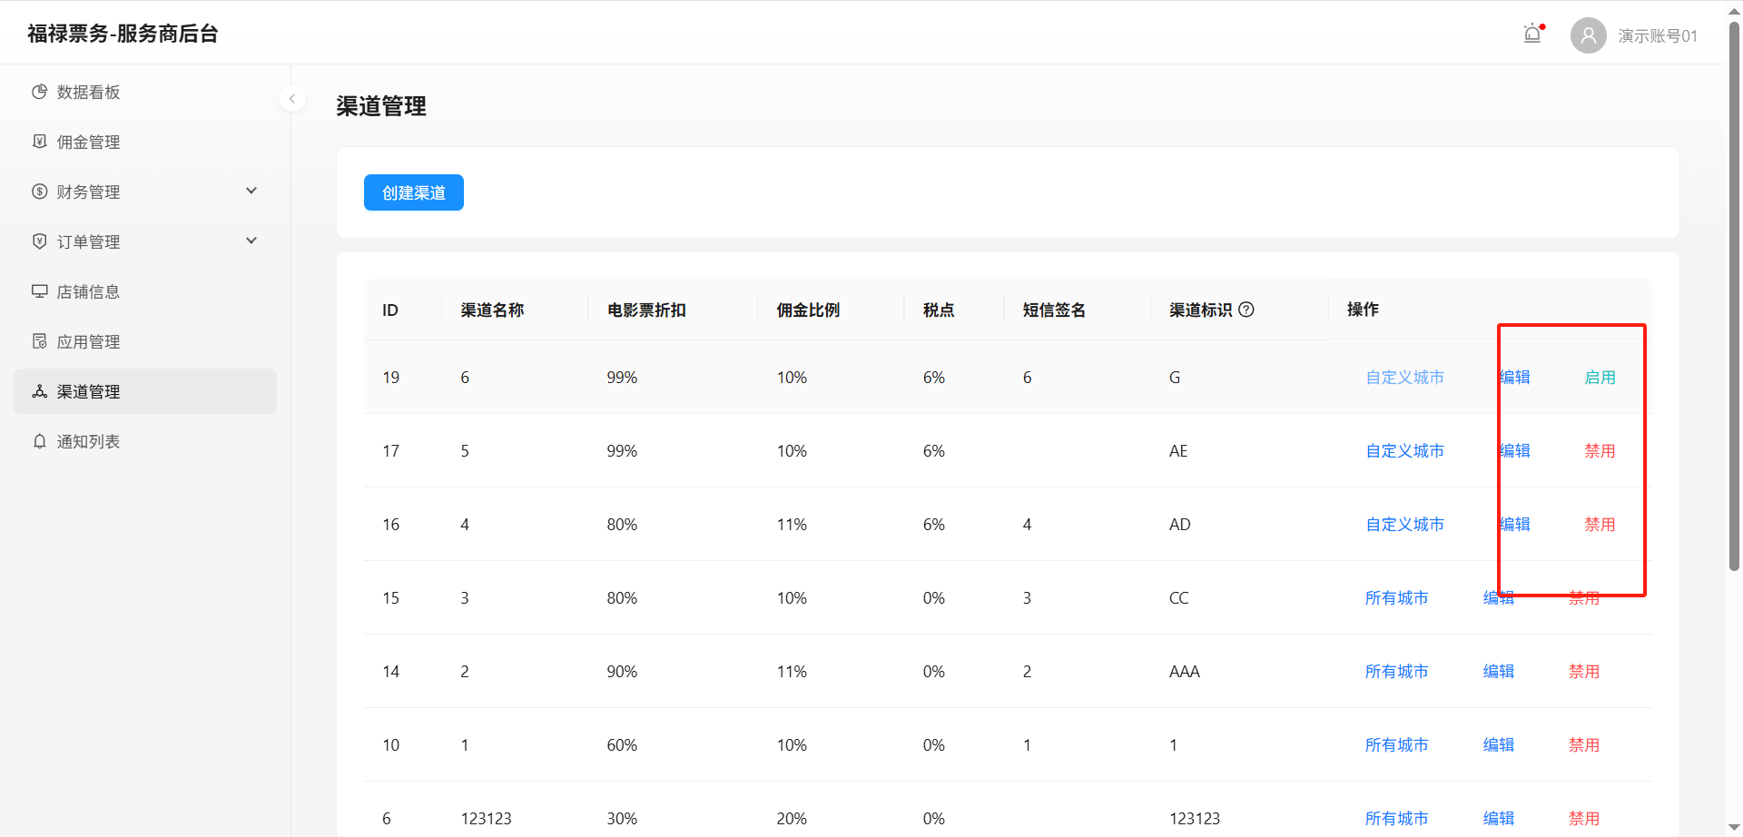This screenshot has width=1743, height=837.
Task: Click the help icon beside 渠道标识
Action: [1246, 310]
